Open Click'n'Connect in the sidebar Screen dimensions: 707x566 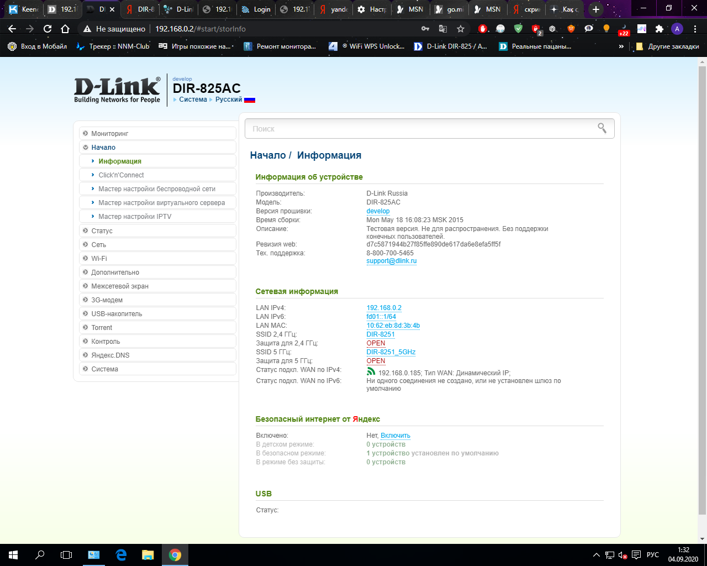(x=157, y=175)
